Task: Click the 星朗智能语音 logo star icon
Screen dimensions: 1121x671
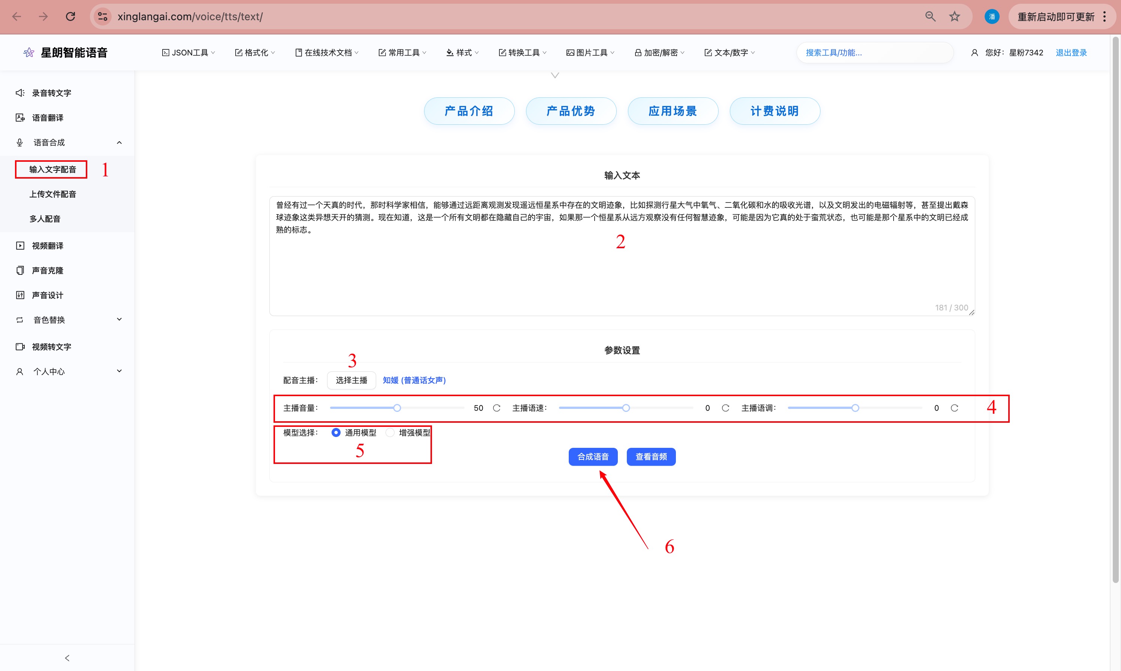Action: pyautogui.click(x=28, y=52)
